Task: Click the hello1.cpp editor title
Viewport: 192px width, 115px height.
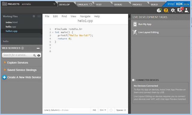Action: click(x=85, y=21)
